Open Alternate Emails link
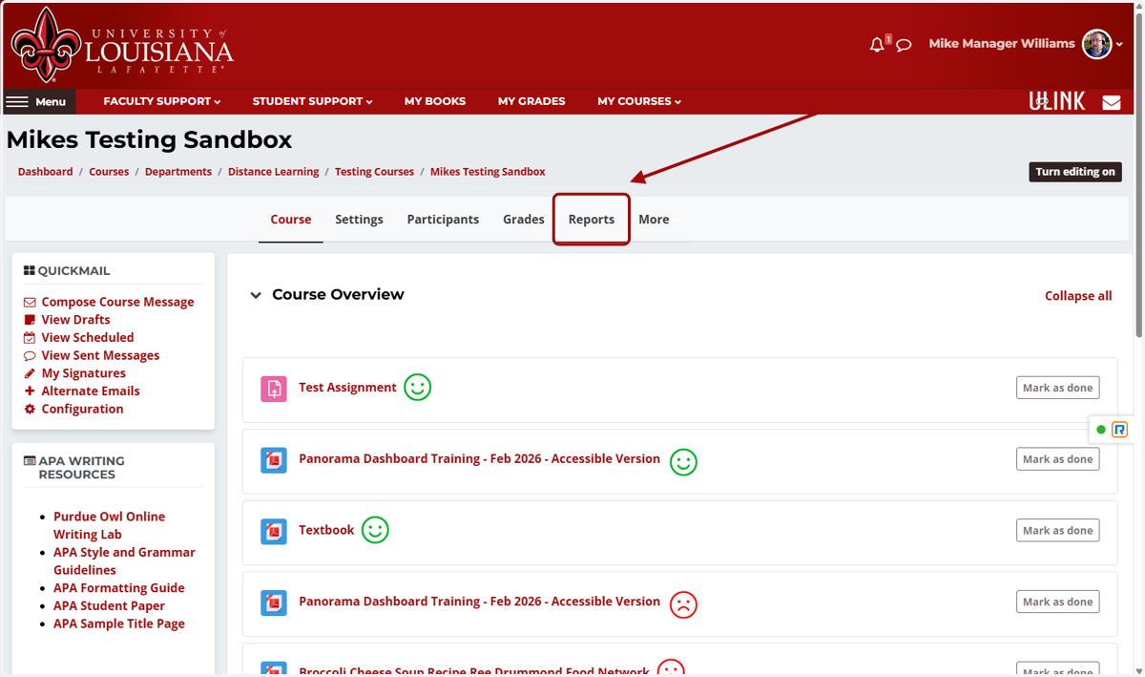The image size is (1145, 677). [x=91, y=391]
